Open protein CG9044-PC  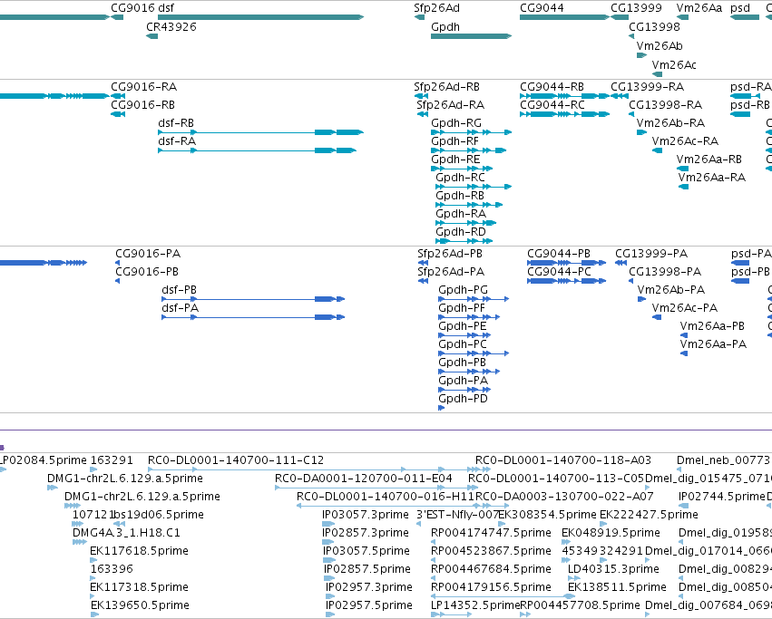[x=560, y=272]
